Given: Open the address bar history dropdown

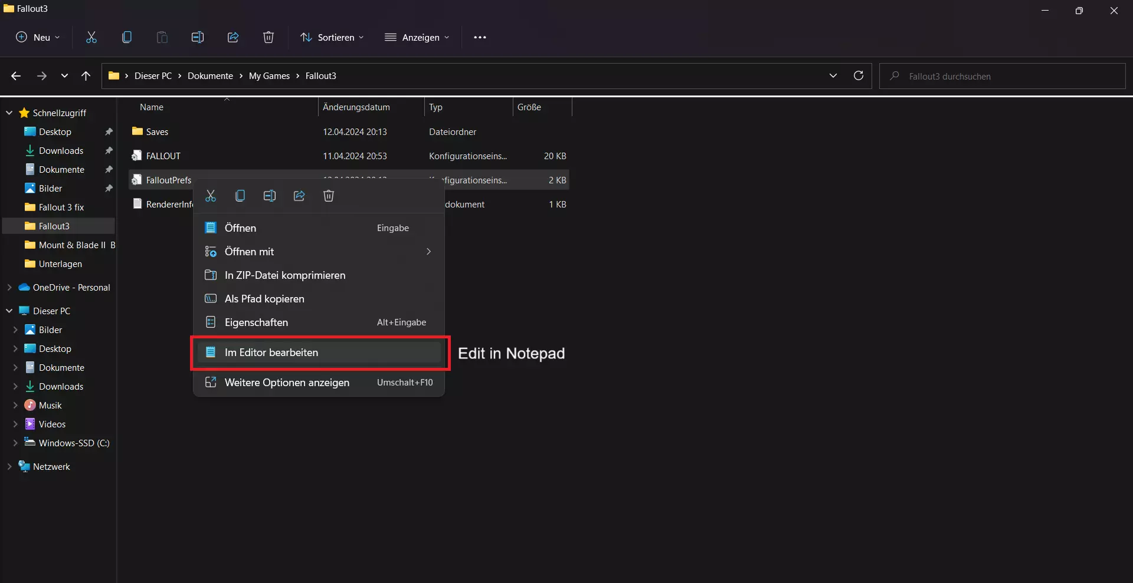Looking at the screenshot, I should coord(833,75).
